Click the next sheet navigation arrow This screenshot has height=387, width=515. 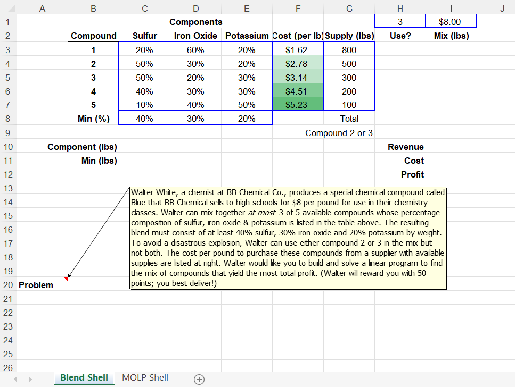coord(30,379)
